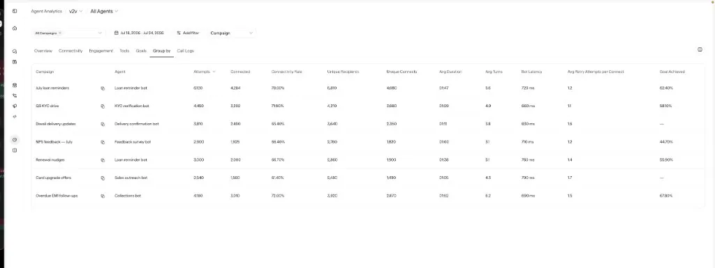
Task: Copy the Card upgrade offers campaign
Action: pyautogui.click(x=103, y=178)
